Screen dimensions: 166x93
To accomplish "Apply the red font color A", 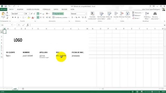I will point(33,17).
